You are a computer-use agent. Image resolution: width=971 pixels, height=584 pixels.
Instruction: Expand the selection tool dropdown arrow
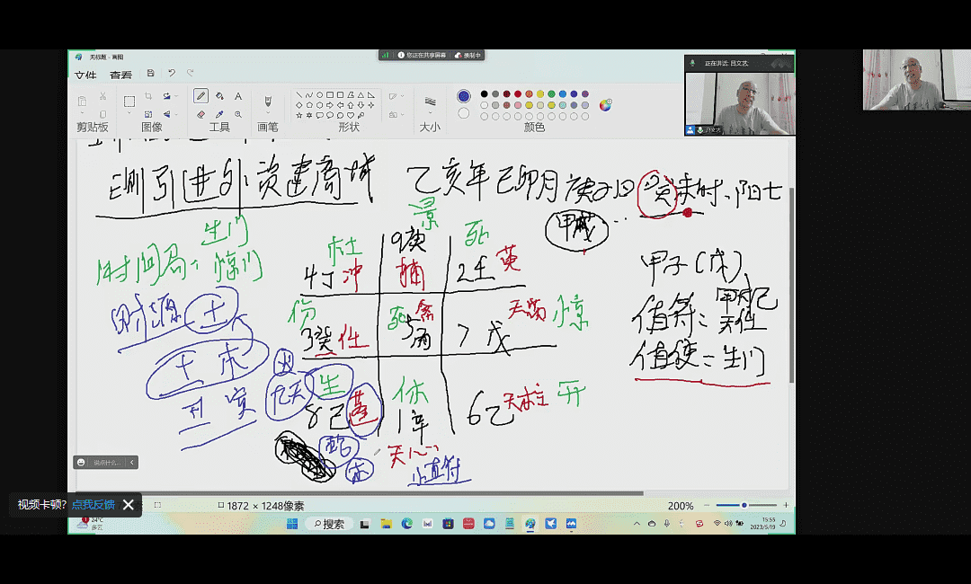click(x=129, y=115)
